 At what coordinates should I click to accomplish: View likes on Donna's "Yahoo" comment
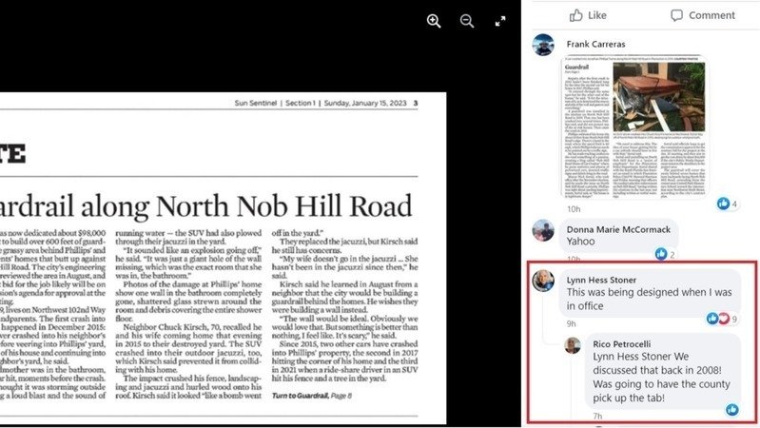pyautogui.click(x=665, y=254)
